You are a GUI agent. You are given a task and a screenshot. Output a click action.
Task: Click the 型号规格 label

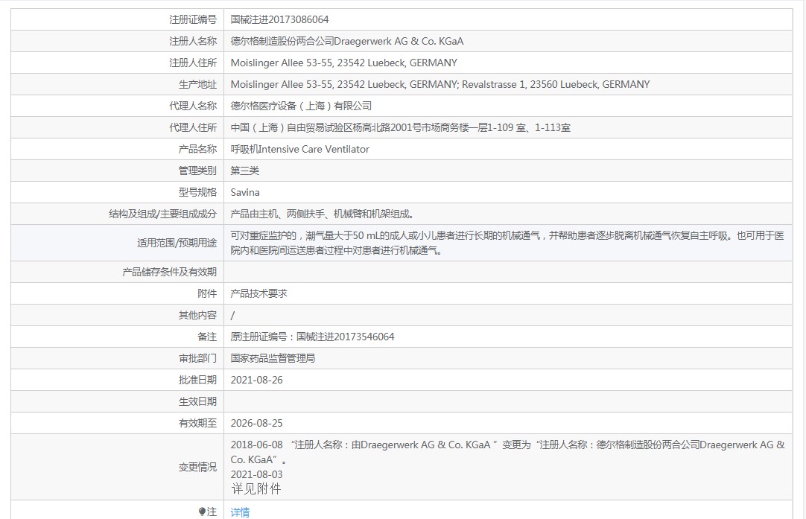point(198,192)
